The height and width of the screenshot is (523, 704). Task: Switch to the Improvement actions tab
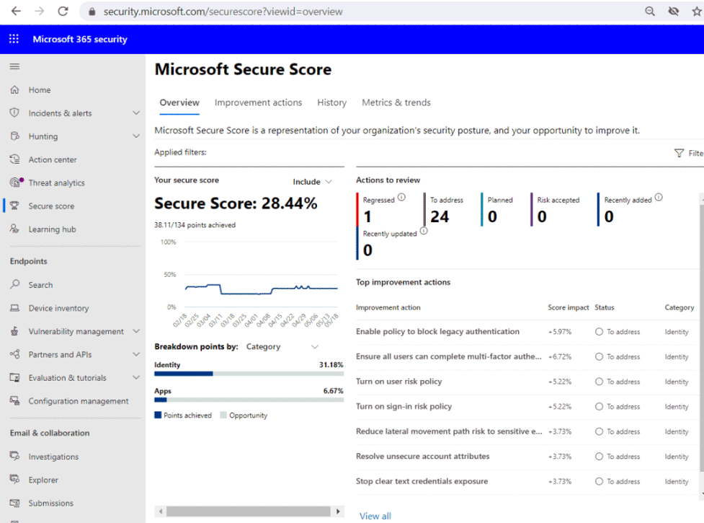point(258,102)
